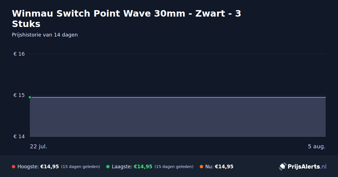Click the PrijsAlerts tag logo icon
This screenshot has width=338, height=177.
tap(283, 167)
